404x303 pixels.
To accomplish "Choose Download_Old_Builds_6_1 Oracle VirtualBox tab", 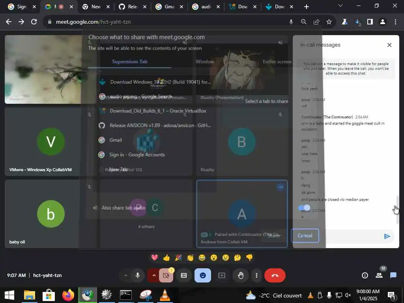I will tap(153, 111).
